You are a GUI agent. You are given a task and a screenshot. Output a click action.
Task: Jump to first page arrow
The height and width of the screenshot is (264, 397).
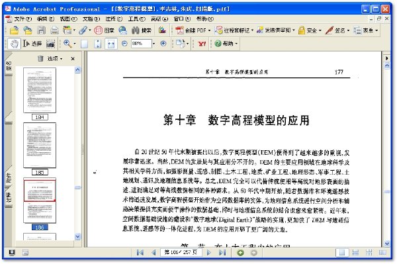(140, 252)
